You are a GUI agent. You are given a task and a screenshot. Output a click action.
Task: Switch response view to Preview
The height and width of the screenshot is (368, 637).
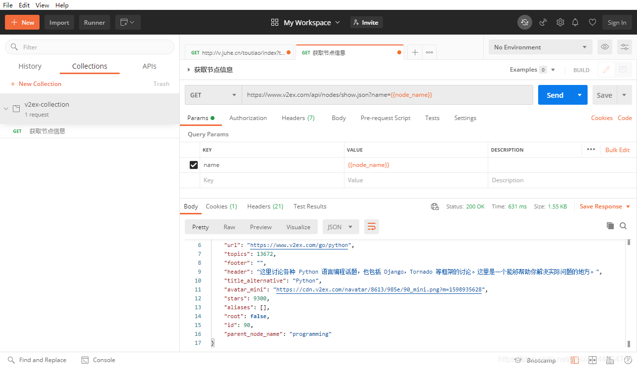tap(260, 227)
